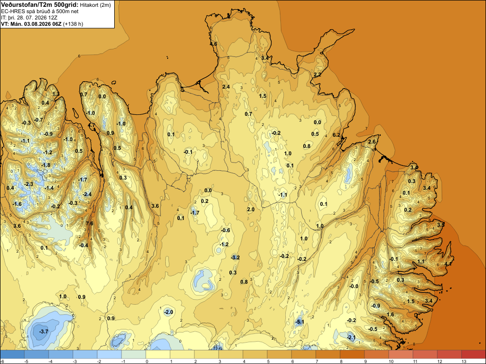This screenshot has height=364, width=486.
Task: Select the -2.0 temperature label
Action: click(168, 312)
